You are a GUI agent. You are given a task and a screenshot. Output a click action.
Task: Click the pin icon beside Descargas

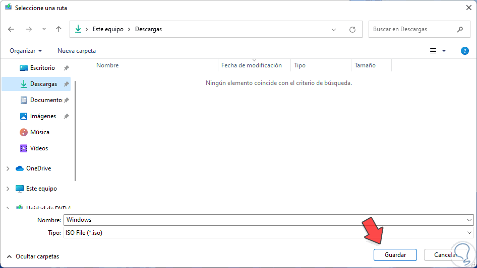click(x=67, y=84)
